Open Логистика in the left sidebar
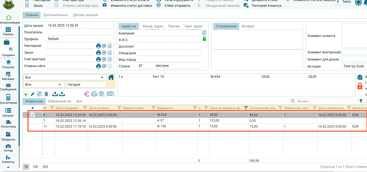The width and height of the screenshot is (367, 172). tap(8, 124)
